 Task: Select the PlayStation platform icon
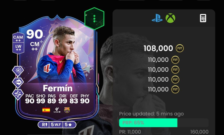tap(157, 18)
